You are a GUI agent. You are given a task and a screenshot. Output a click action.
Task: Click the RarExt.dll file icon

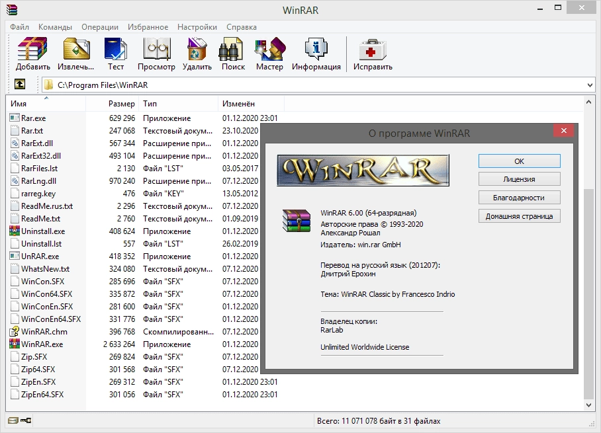(x=15, y=143)
